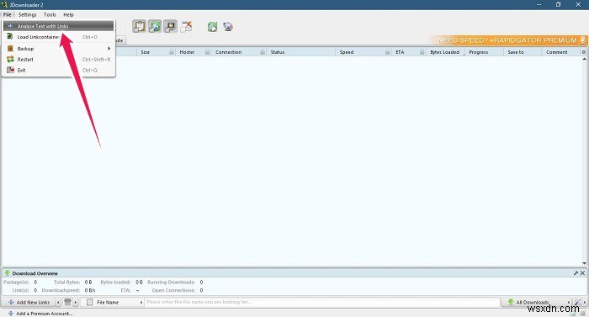The image size is (589, 317).
Task: Click the Add New Links button
Action: point(29,302)
